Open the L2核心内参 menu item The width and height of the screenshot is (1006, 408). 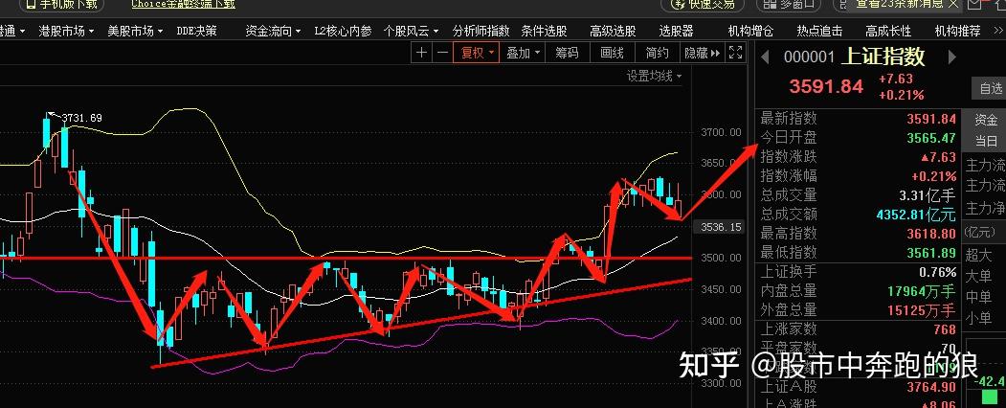click(x=343, y=31)
